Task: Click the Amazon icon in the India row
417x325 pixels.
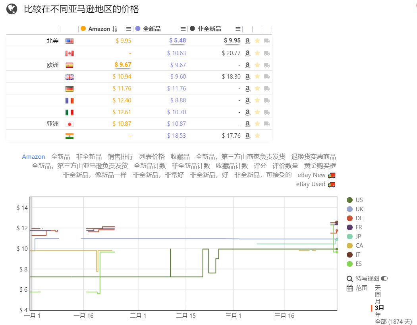Action: pos(247,136)
